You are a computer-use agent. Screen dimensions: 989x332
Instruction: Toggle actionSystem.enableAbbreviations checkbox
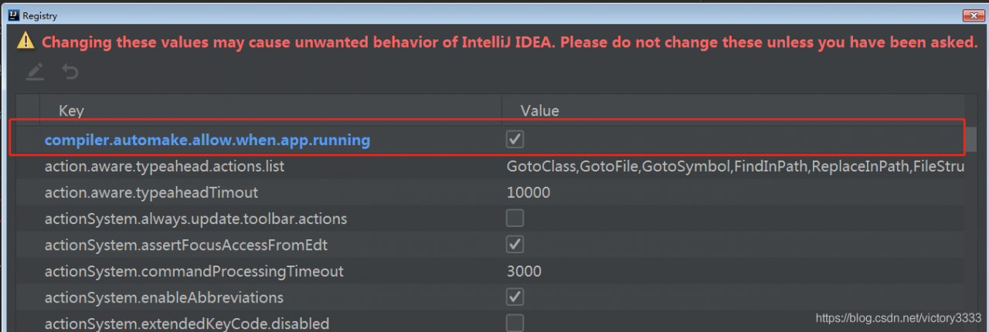515,296
